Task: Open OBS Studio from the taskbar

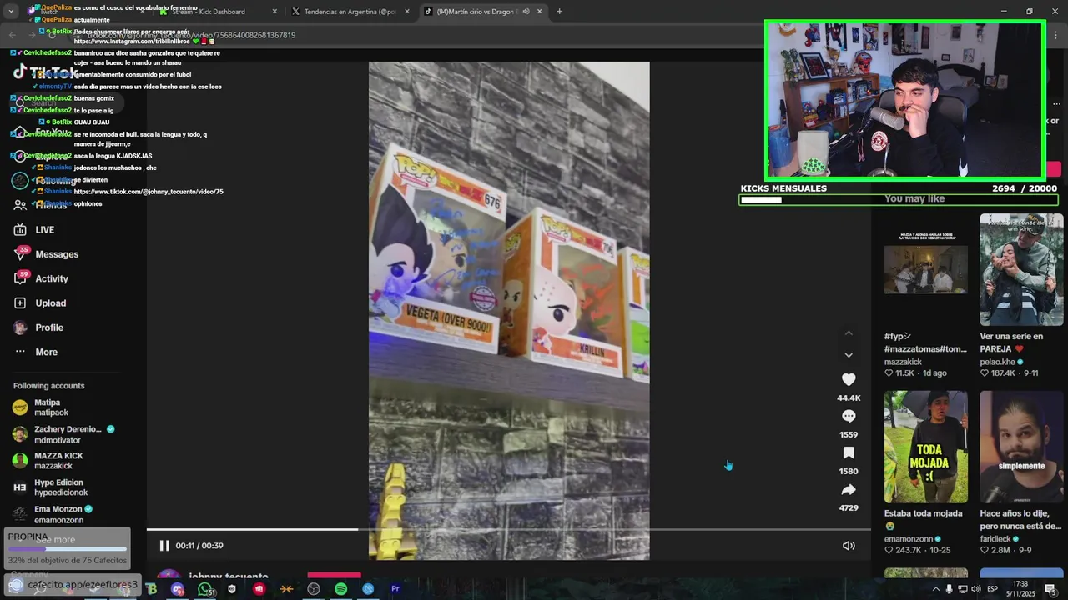Action: pos(314,589)
